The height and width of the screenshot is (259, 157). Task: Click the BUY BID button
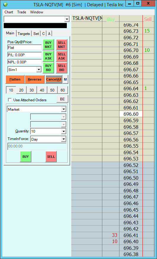tap(48, 68)
